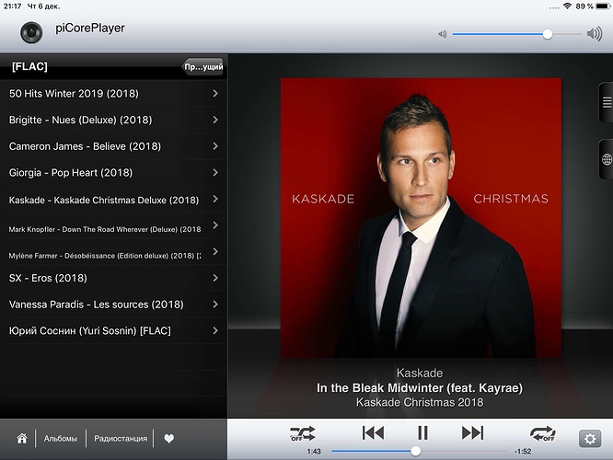Skip to the next track

(473, 433)
